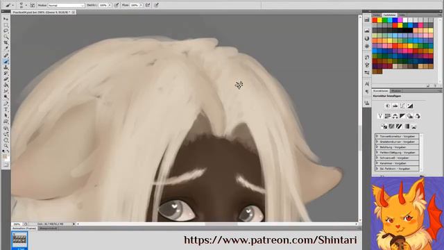Select the Hand tool
This screenshot has width=444, height=250.
pyautogui.click(x=6, y=140)
